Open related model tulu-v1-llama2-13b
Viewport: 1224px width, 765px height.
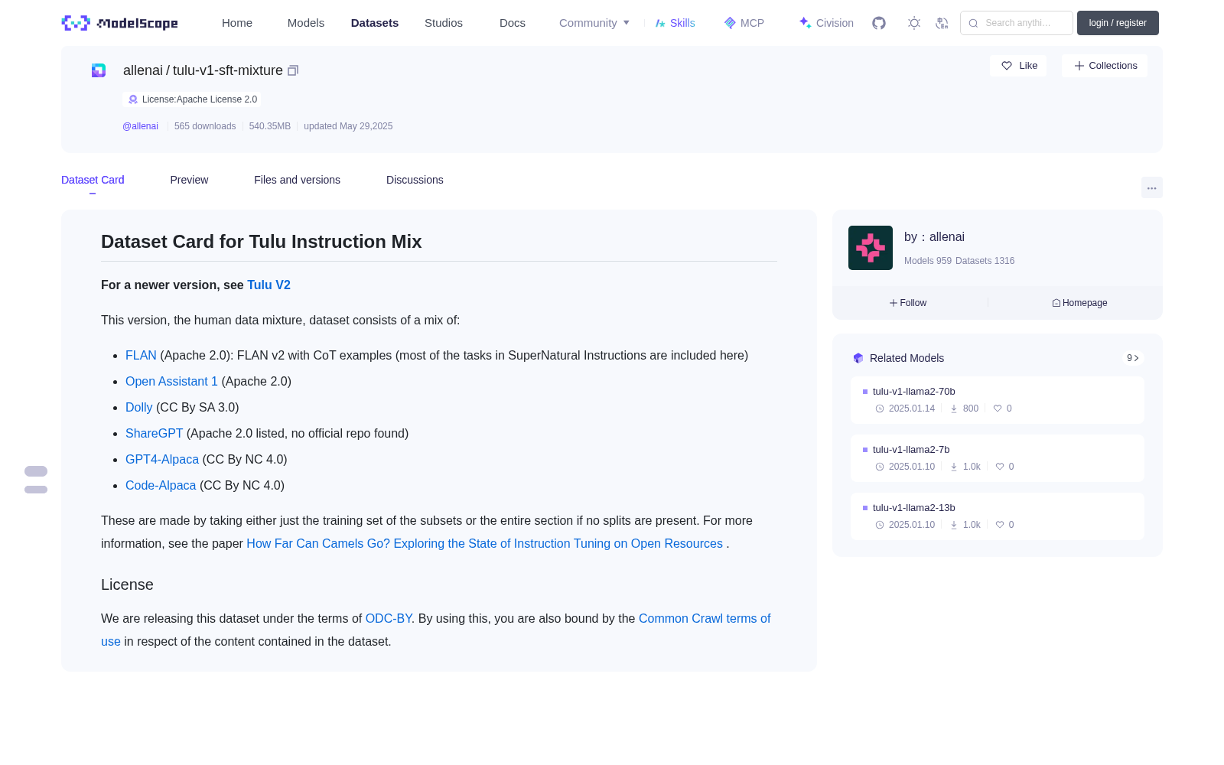(x=998, y=516)
